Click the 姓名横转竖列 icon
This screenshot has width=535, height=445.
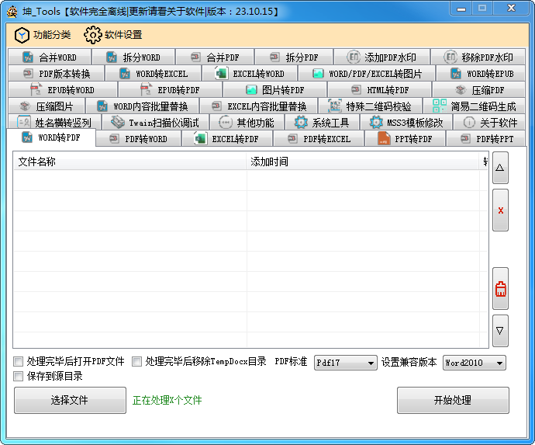24,122
